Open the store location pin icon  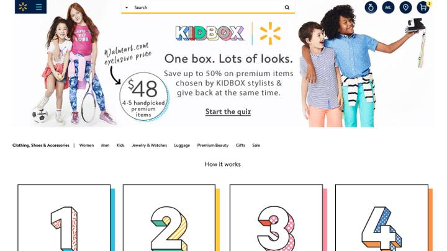click(405, 7)
